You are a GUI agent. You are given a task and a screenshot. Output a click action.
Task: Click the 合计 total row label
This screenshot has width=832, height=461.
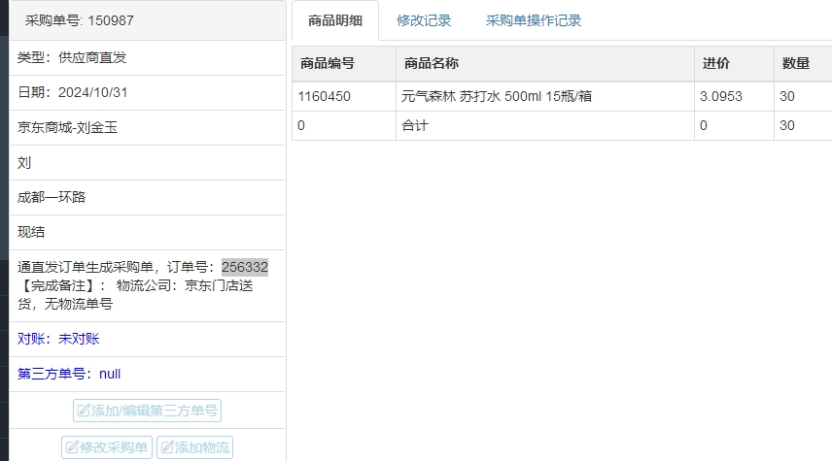(x=415, y=125)
